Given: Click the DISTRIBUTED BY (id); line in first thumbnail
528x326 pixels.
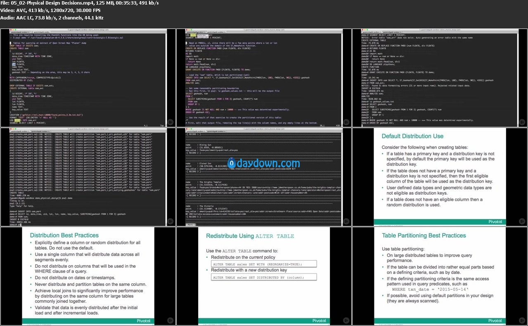Looking at the screenshot, I should click(21, 80).
